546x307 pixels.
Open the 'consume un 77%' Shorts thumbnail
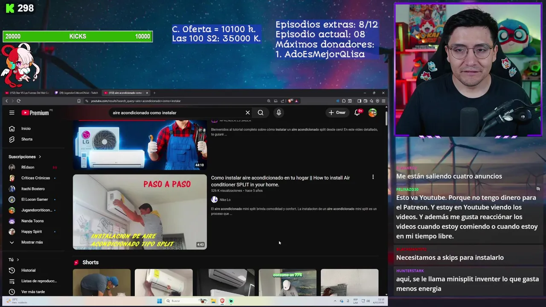pos(288,282)
